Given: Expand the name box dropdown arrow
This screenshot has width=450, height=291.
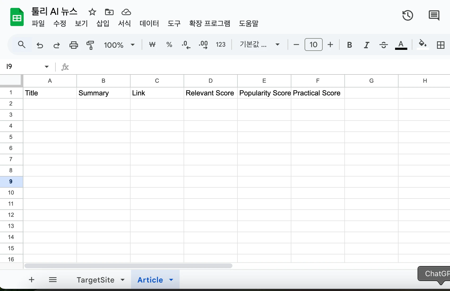Looking at the screenshot, I should 47,67.
